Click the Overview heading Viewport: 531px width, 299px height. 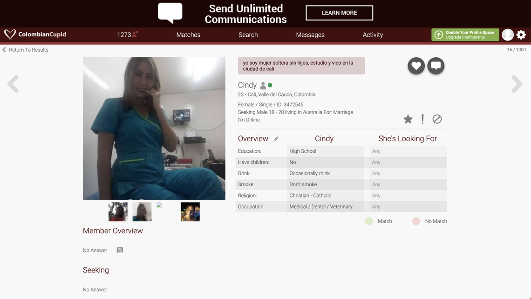[253, 138]
